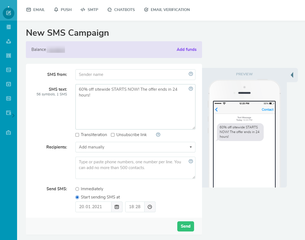Check the Unsubscribe link option
Screen dimensions: 305x240
[x=113, y=135]
